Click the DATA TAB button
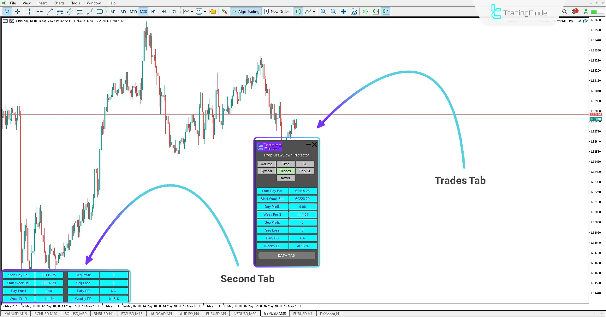The image size is (606, 317). pyautogui.click(x=286, y=255)
